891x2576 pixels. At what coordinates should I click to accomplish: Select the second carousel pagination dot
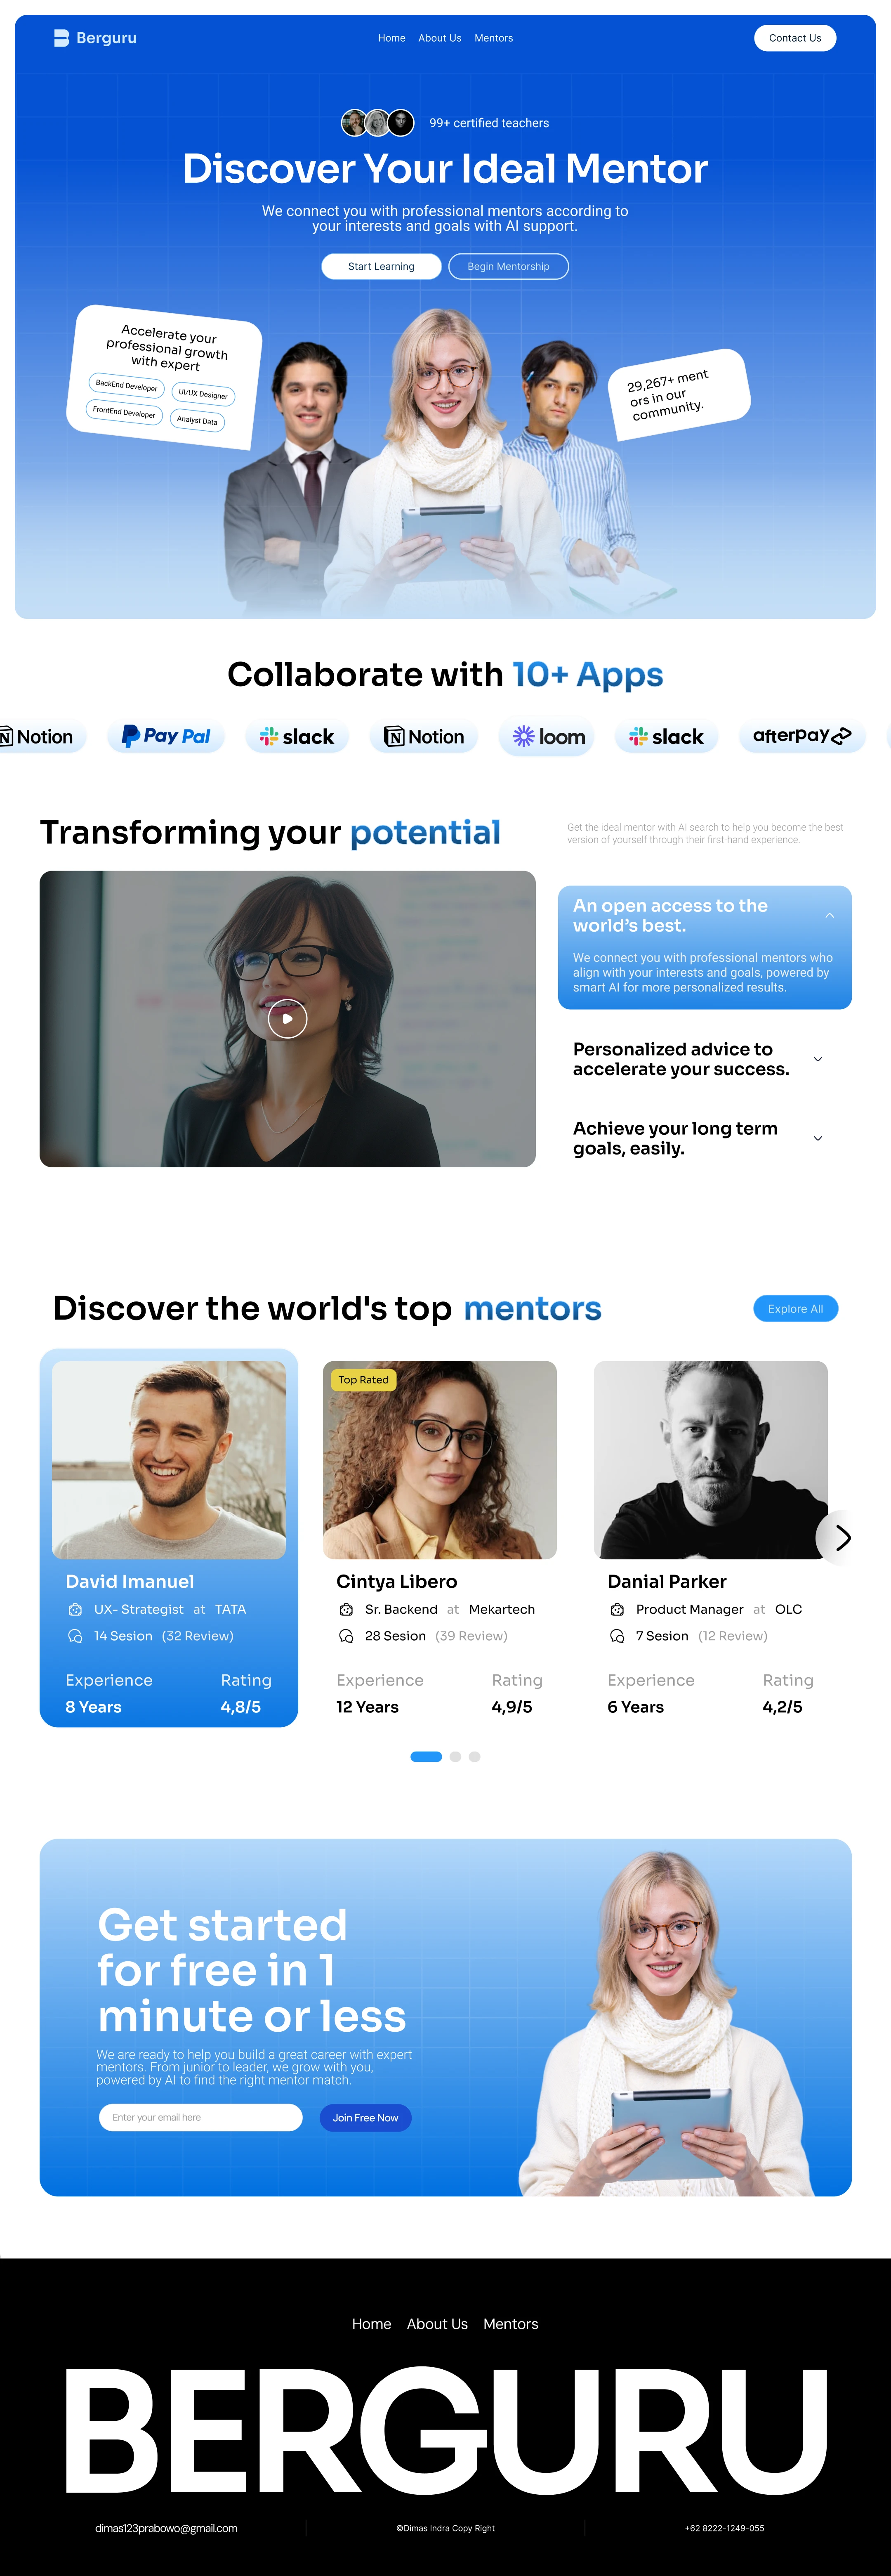(455, 1756)
